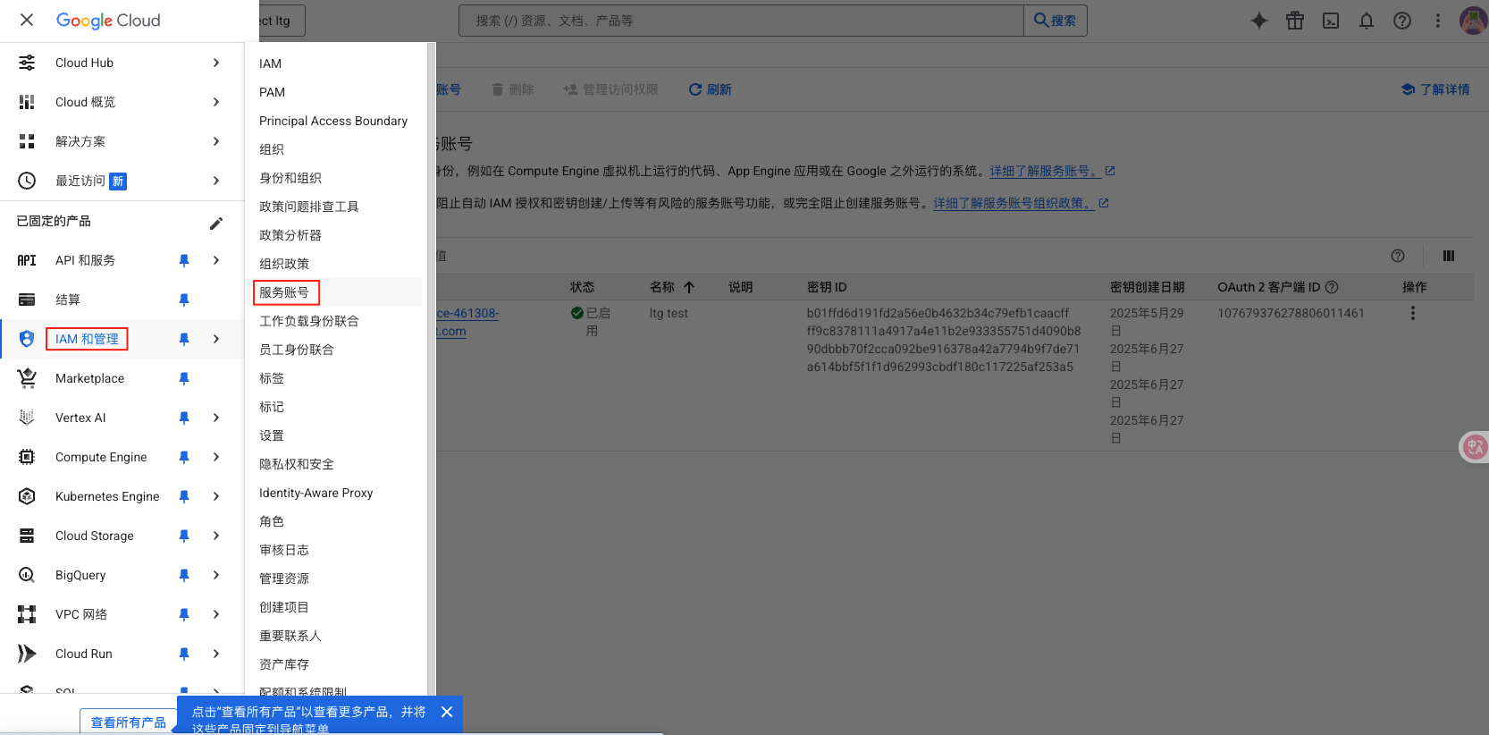Screen dimensions: 1489x735
Task: Click the Marketplace cart icon
Action: [x=27, y=378]
